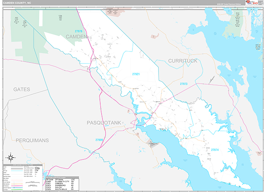Click the upper scale bar in legend
The width and height of the screenshot is (265, 192).
coord(33,182)
